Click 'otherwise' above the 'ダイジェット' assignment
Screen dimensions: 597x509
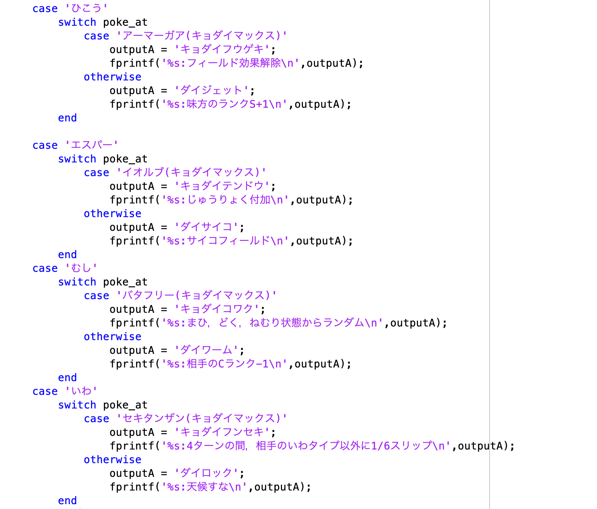[x=113, y=77]
